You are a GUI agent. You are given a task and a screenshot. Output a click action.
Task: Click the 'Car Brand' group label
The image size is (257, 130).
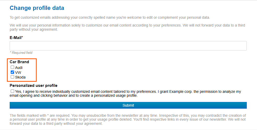pos(19,62)
